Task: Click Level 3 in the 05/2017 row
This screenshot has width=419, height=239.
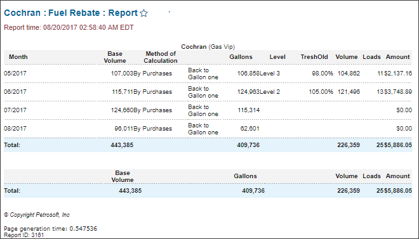Action: pos(270,74)
